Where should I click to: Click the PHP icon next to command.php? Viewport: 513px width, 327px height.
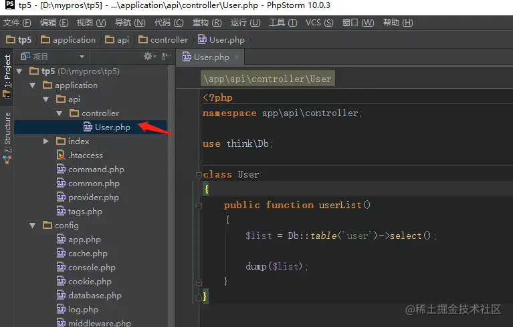[61, 169]
